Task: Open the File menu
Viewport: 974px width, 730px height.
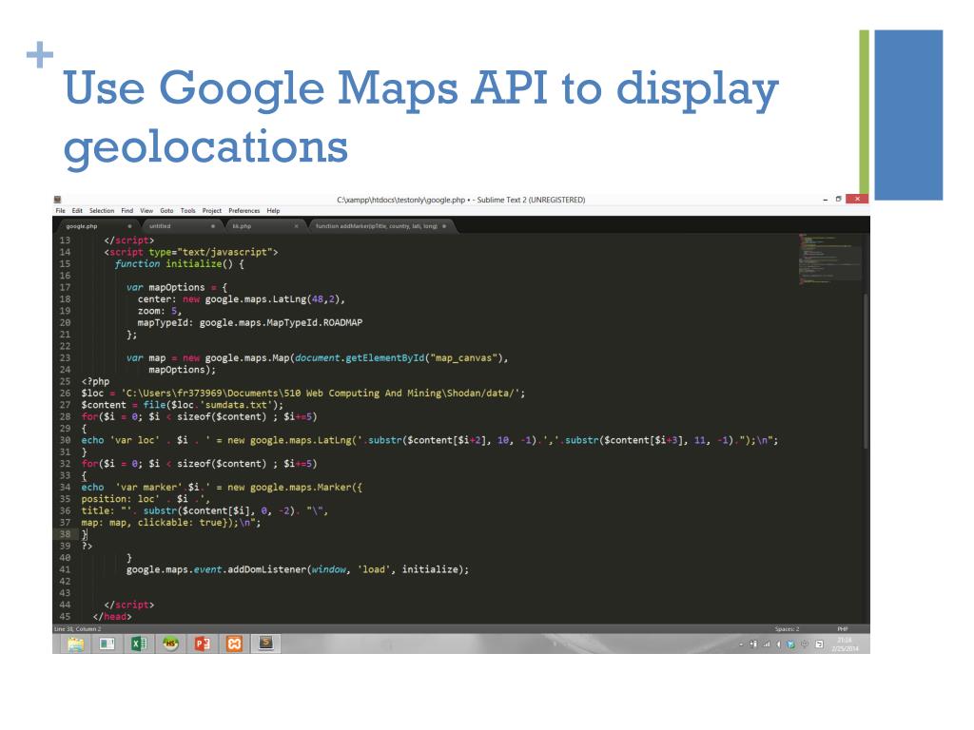Action: point(60,211)
